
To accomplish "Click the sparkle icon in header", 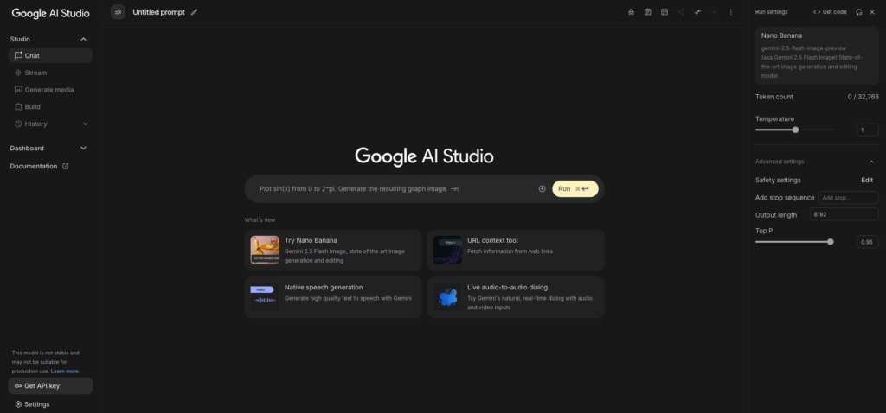I will pos(698,12).
